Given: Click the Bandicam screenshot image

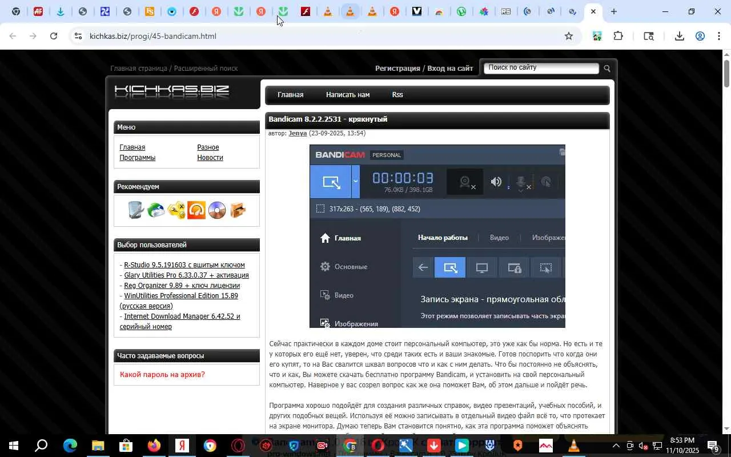Looking at the screenshot, I should click(x=437, y=236).
